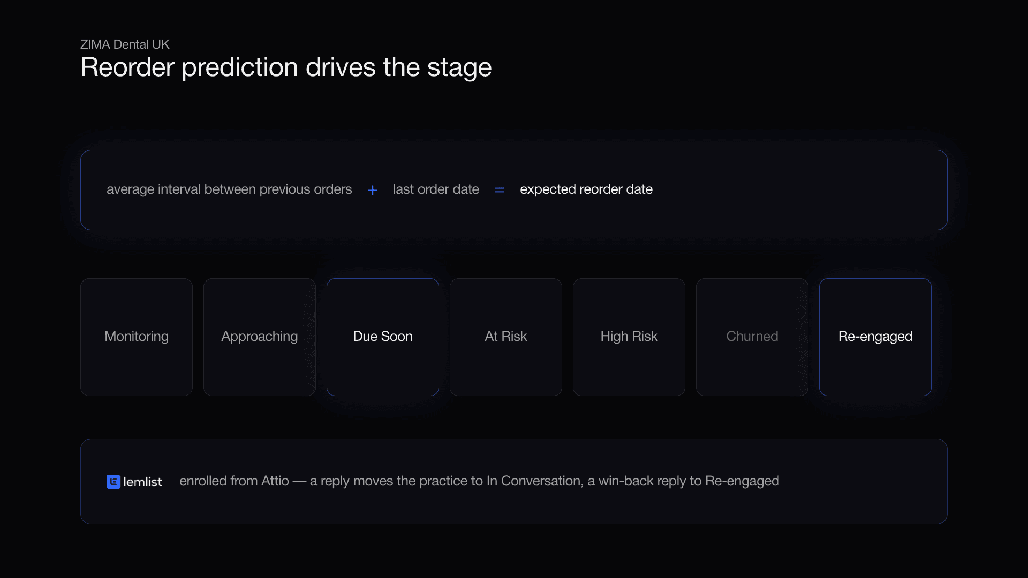
Task: Click the blue equals sign in formula
Action: click(x=500, y=190)
